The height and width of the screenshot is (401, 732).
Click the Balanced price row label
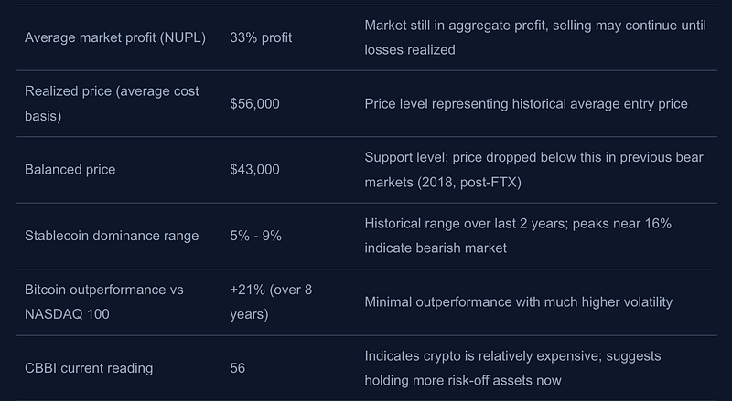70,169
